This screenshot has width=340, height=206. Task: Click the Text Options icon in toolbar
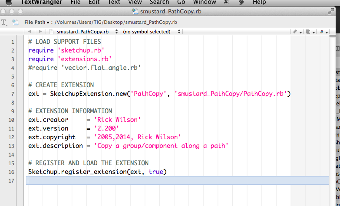coord(4,22)
